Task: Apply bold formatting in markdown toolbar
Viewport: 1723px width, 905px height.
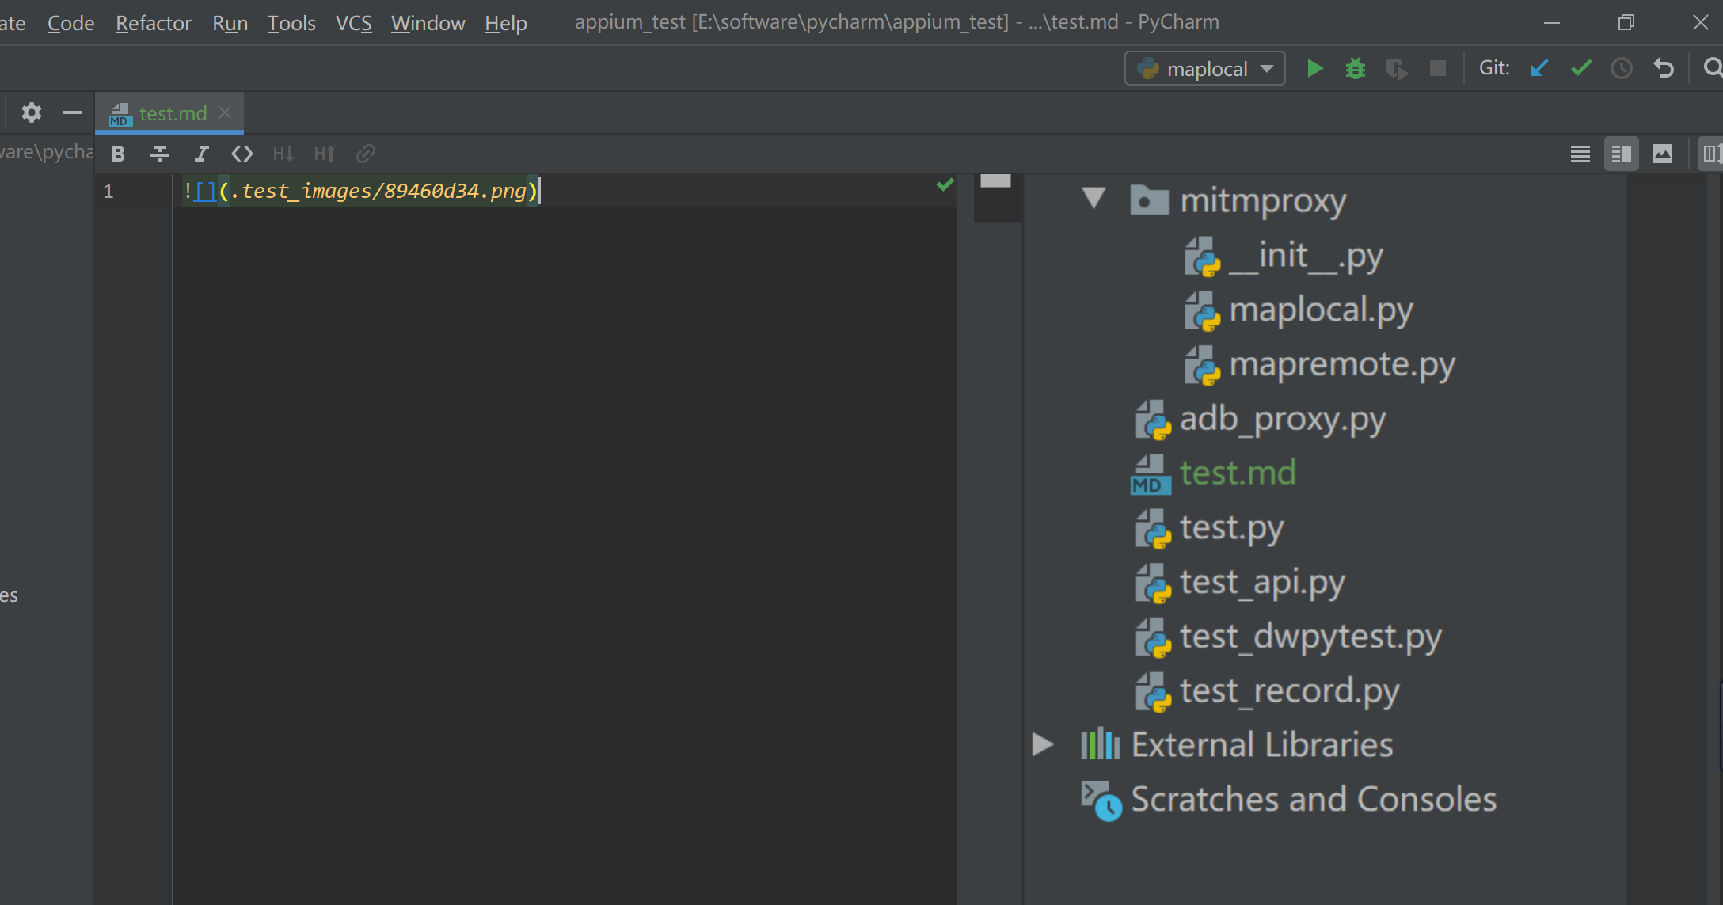Action: pos(118,154)
